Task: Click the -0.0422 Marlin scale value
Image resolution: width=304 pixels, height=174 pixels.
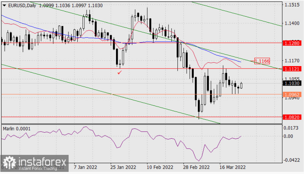Action: (291, 160)
